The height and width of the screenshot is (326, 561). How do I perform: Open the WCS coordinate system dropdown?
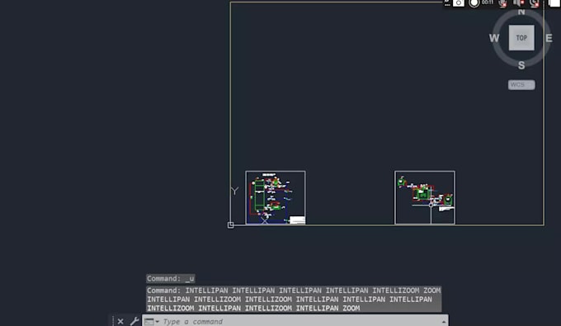point(521,85)
